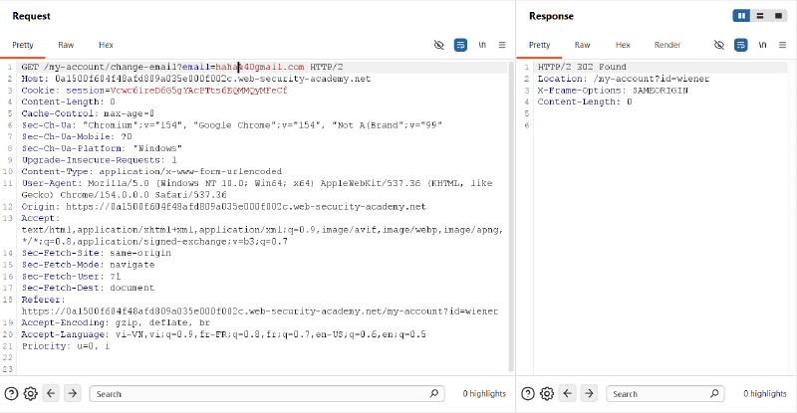Click the Host header line
The width and height of the screenshot is (797, 413).
(x=195, y=79)
